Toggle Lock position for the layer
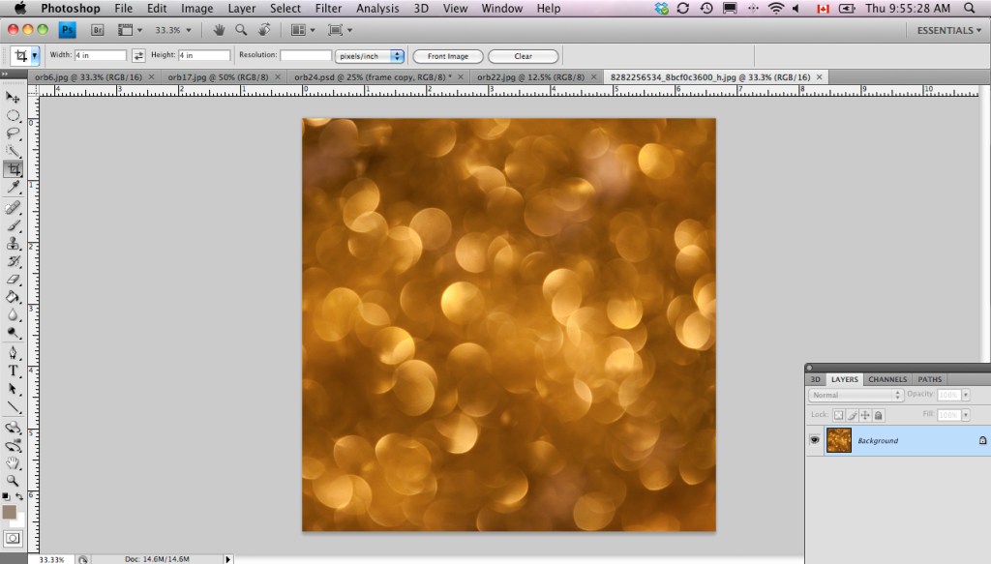The width and height of the screenshot is (991, 564). (866, 415)
